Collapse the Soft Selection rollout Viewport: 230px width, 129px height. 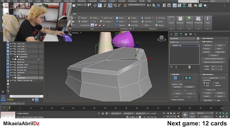(x=214, y=38)
